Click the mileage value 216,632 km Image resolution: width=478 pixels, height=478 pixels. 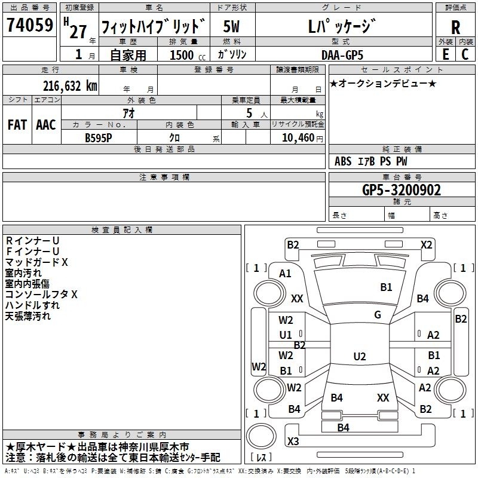click(70, 85)
